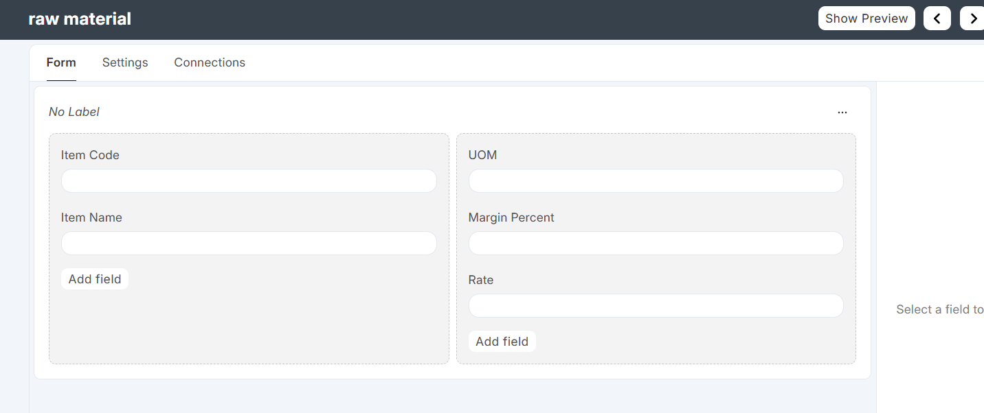Click the UOM field label
The image size is (984, 413).
(x=482, y=155)
